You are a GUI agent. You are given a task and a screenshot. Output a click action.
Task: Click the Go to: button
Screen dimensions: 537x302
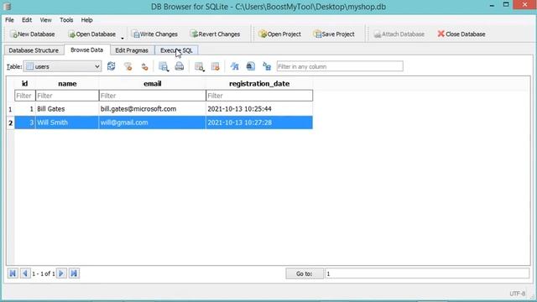[305, 273]
